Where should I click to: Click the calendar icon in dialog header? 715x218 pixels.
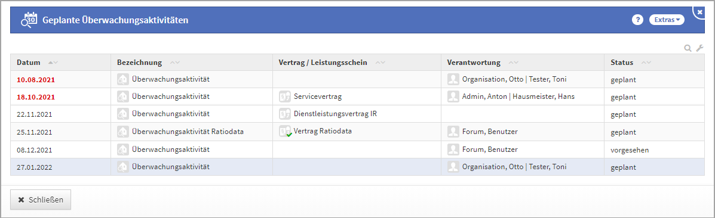coord(29,20)
